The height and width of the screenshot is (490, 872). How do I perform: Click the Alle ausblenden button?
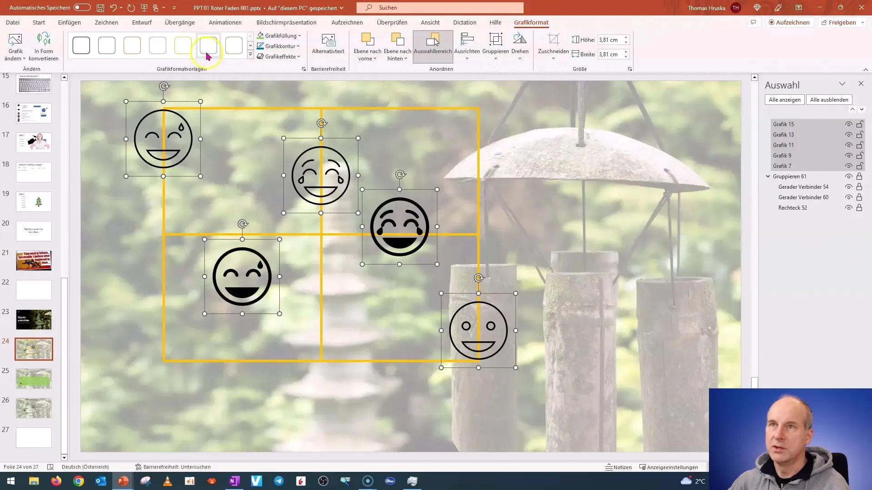pyautogui.click(x=829, y=100)
